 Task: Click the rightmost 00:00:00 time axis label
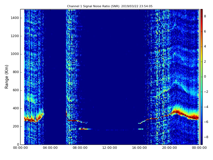coord(199,148)
